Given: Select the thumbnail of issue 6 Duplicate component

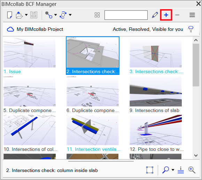Looking at the screenshot, I should tap(93, 92).
